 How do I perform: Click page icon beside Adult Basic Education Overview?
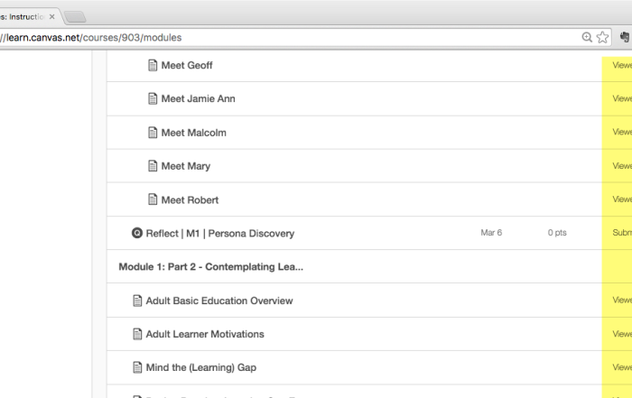coord(137,301)
